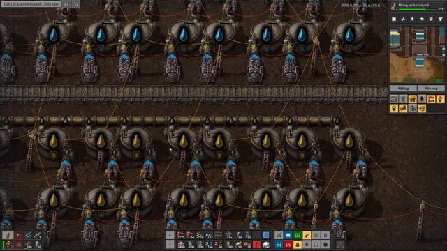This screenshot has height=251, width=447.
Task: Click the yellow icon with a green tank
Action: (422, 109)
